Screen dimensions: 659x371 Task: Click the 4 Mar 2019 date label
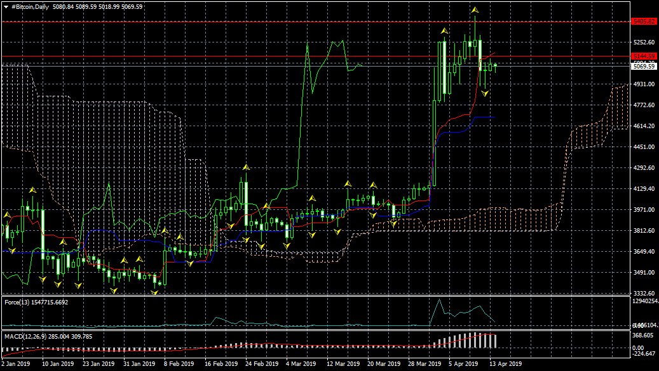pos(301,364)
